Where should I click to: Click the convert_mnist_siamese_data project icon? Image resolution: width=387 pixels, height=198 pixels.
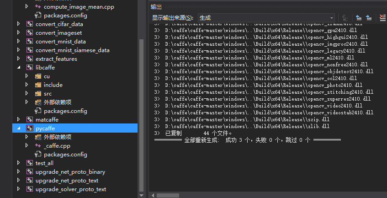tap(30, 50)
